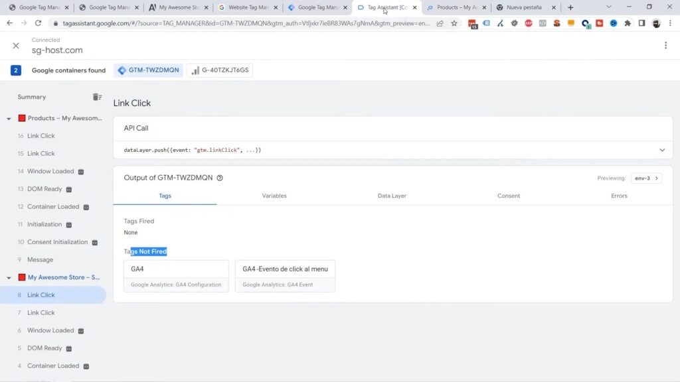This screenshot has width=680, height=382.
Task: Select the Tags tab
Action: tap(165, 196)
